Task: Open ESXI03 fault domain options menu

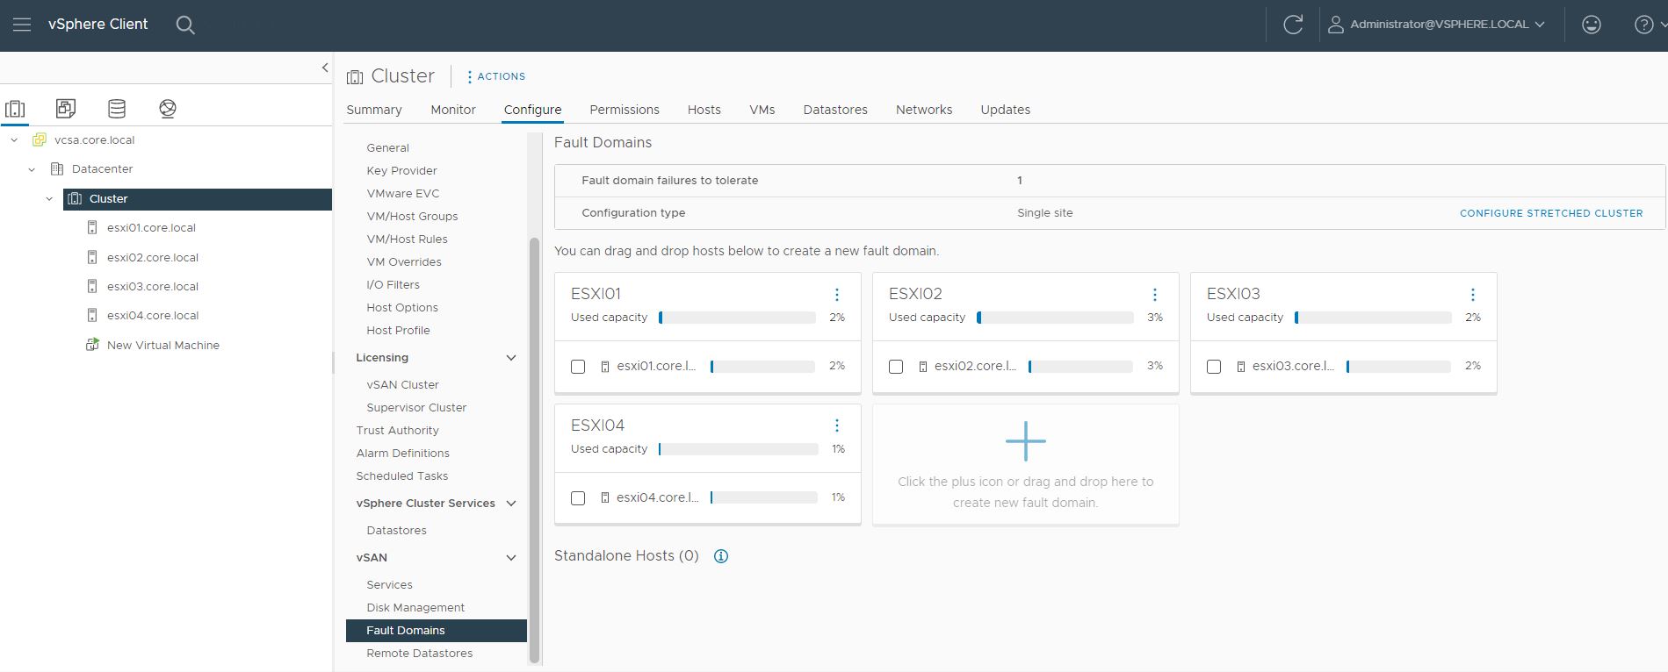Action: click(x=1473, y=295)
